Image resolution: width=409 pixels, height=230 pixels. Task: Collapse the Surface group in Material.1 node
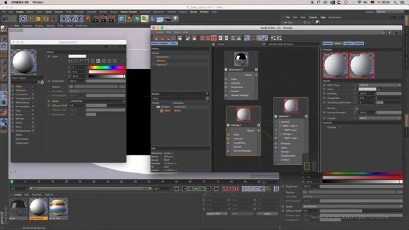[279, 122]
